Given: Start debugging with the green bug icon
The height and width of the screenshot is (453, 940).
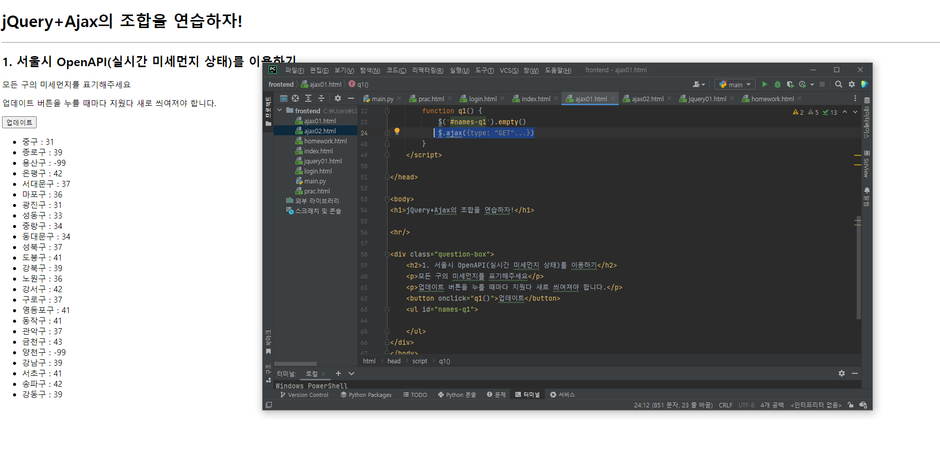Looking at the screenshot, I should click(778, 84).
